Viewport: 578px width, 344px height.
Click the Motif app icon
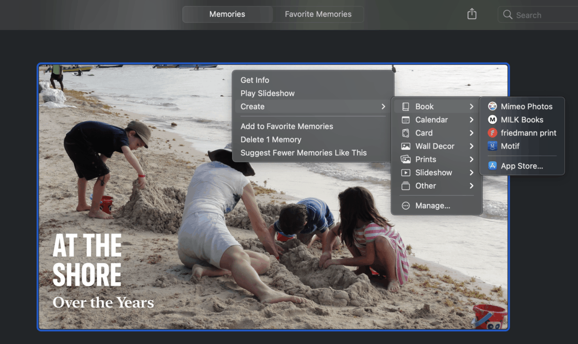492,146
